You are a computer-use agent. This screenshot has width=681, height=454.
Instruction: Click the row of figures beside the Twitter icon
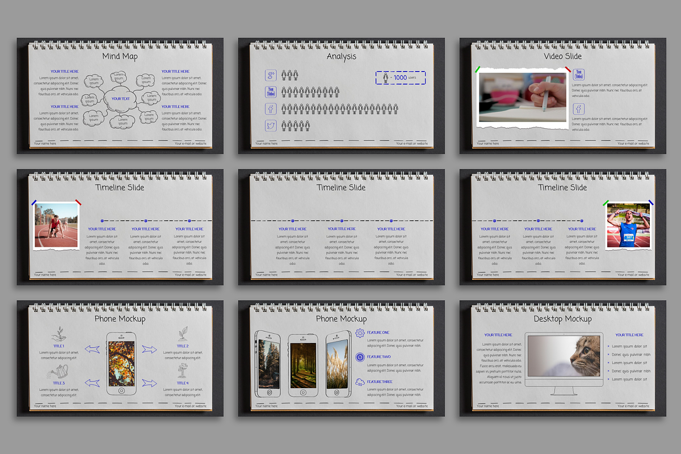pos(295,125)
